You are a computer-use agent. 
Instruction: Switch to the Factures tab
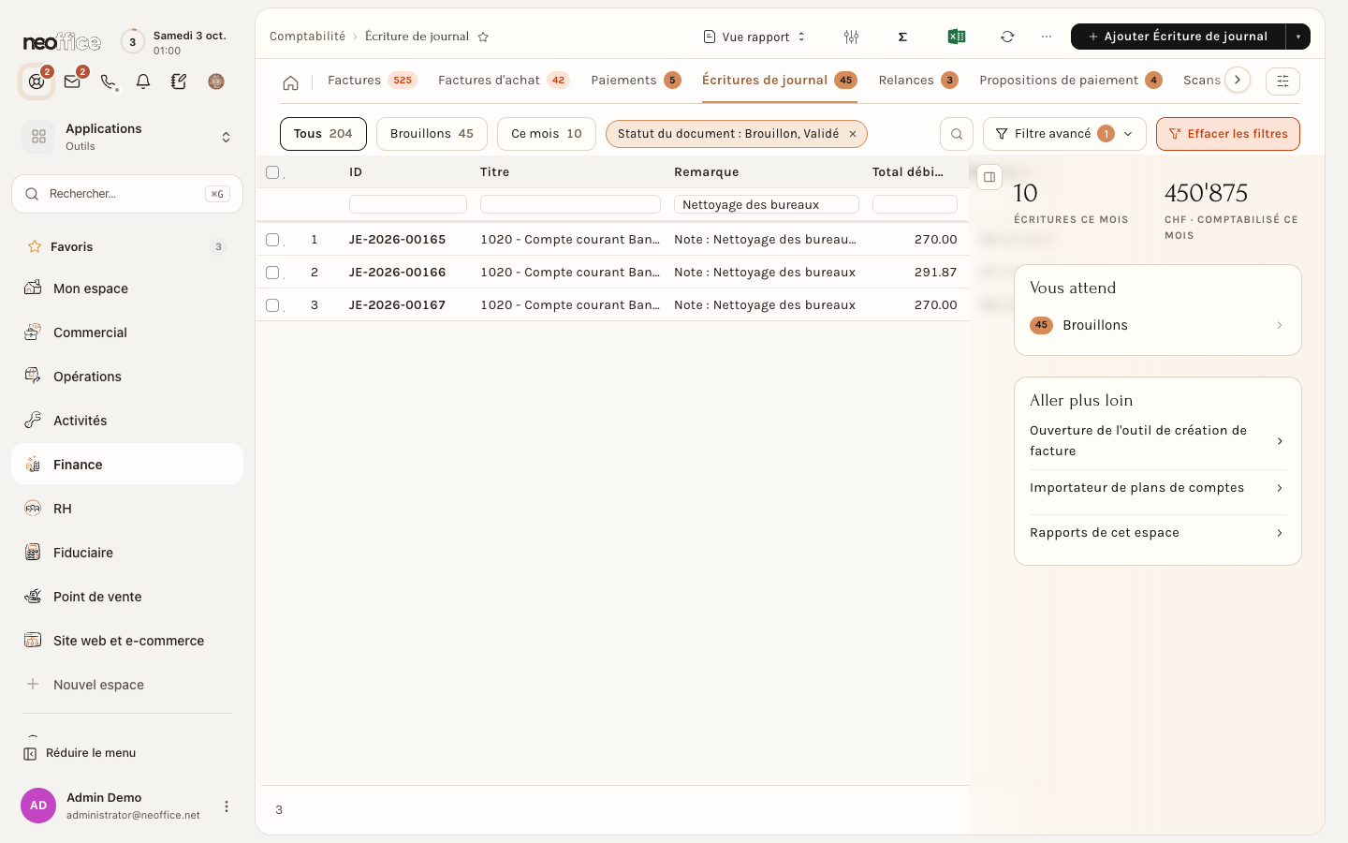[x=372, y=81]
